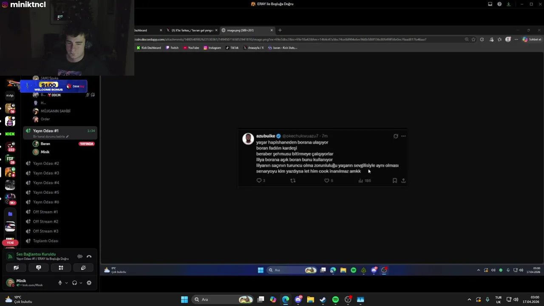Share your screen in Discord voice panel
This screenshot has width=544, height=306.
(38, 267)
